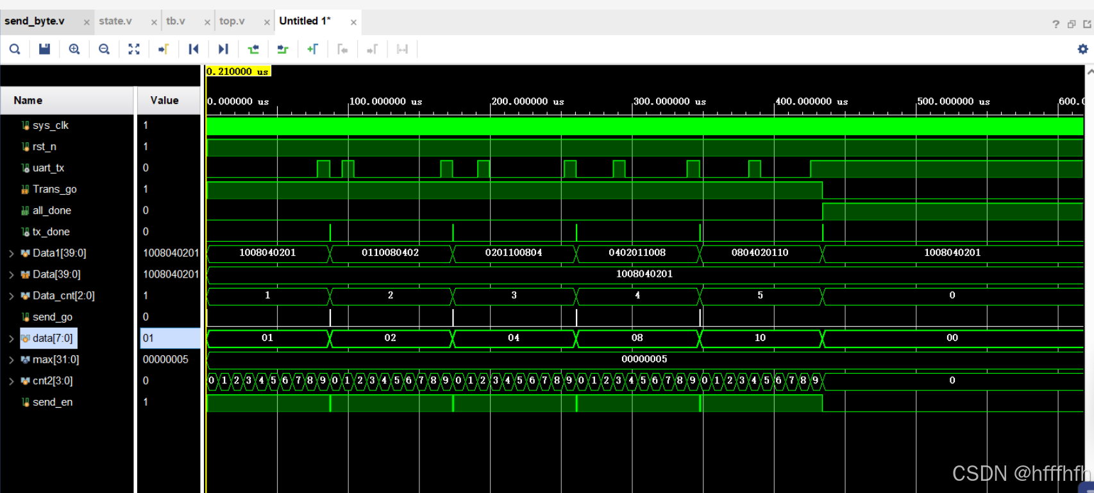
Task: Switch to tb.v tab
Action: click(x=176, y=21)
